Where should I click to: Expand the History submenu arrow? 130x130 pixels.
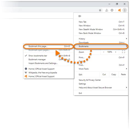point(126,39)
